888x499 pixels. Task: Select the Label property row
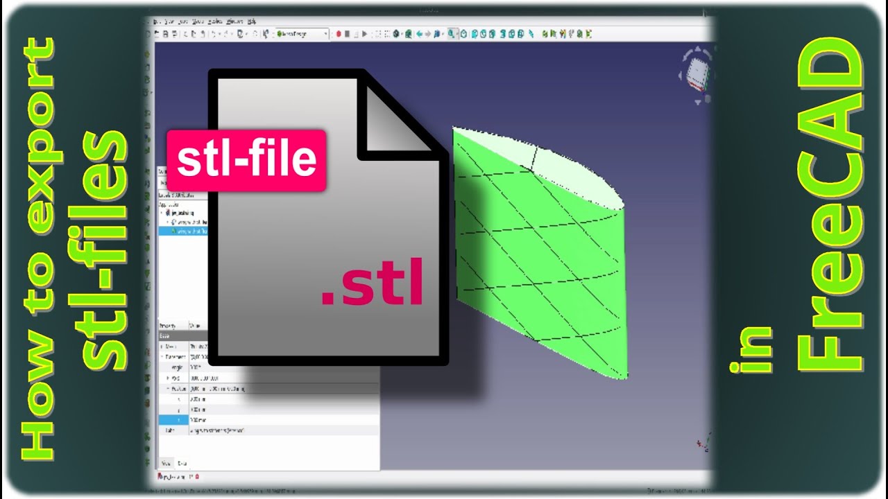pos(269,430)
